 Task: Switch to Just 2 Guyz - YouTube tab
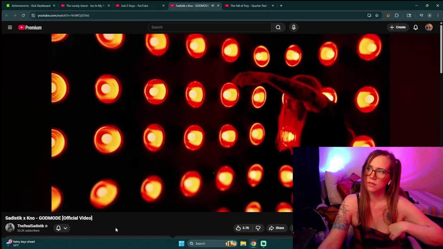click(x=140, y=6)
